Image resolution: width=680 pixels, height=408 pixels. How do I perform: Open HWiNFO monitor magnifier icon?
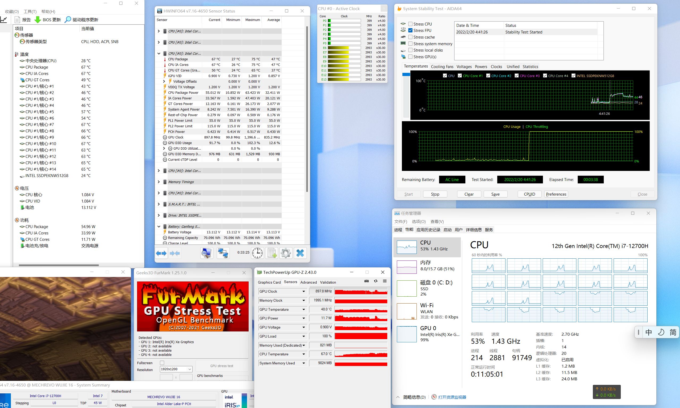[206, 253]
